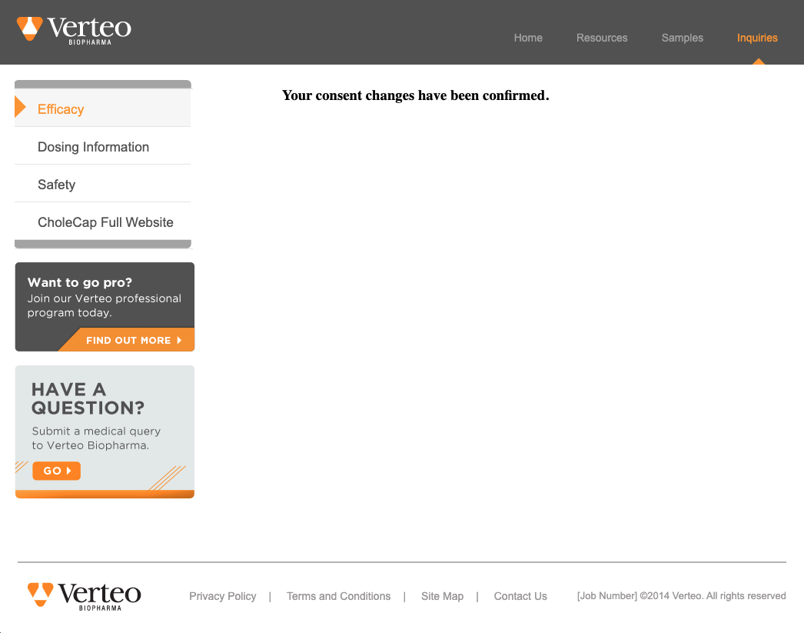Open the Site Map footer link
804x633 pixels.
pyautogui.click(x=442, y=596)
